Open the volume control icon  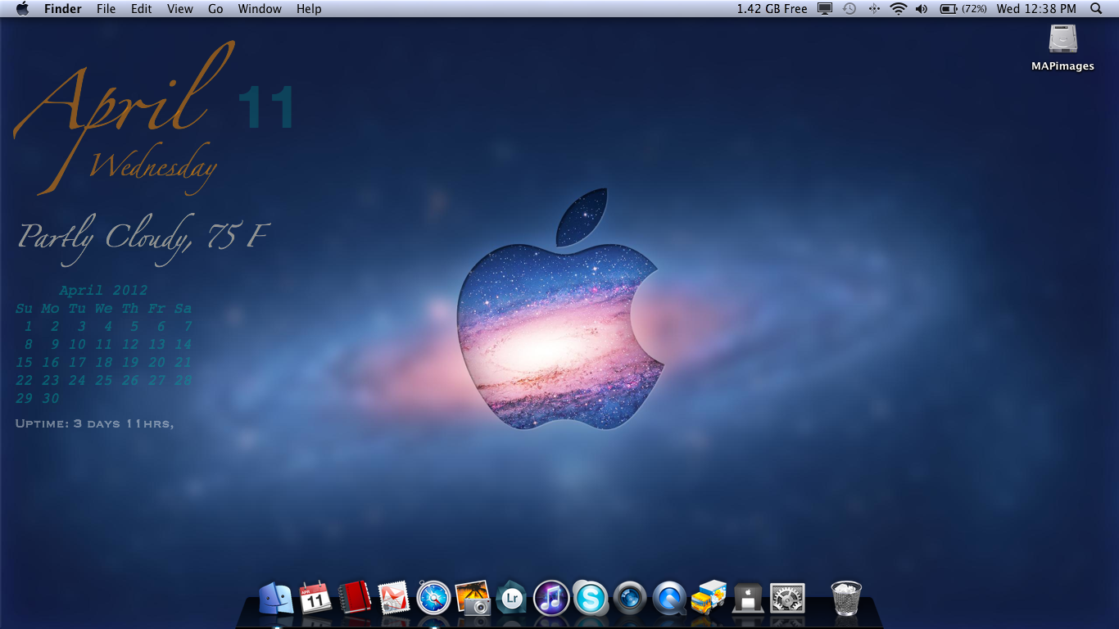tap(922, 9)
